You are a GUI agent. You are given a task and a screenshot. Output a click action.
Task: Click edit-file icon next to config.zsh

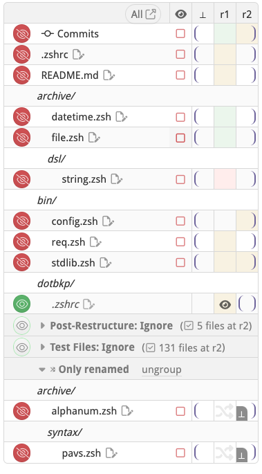[108, 221]
